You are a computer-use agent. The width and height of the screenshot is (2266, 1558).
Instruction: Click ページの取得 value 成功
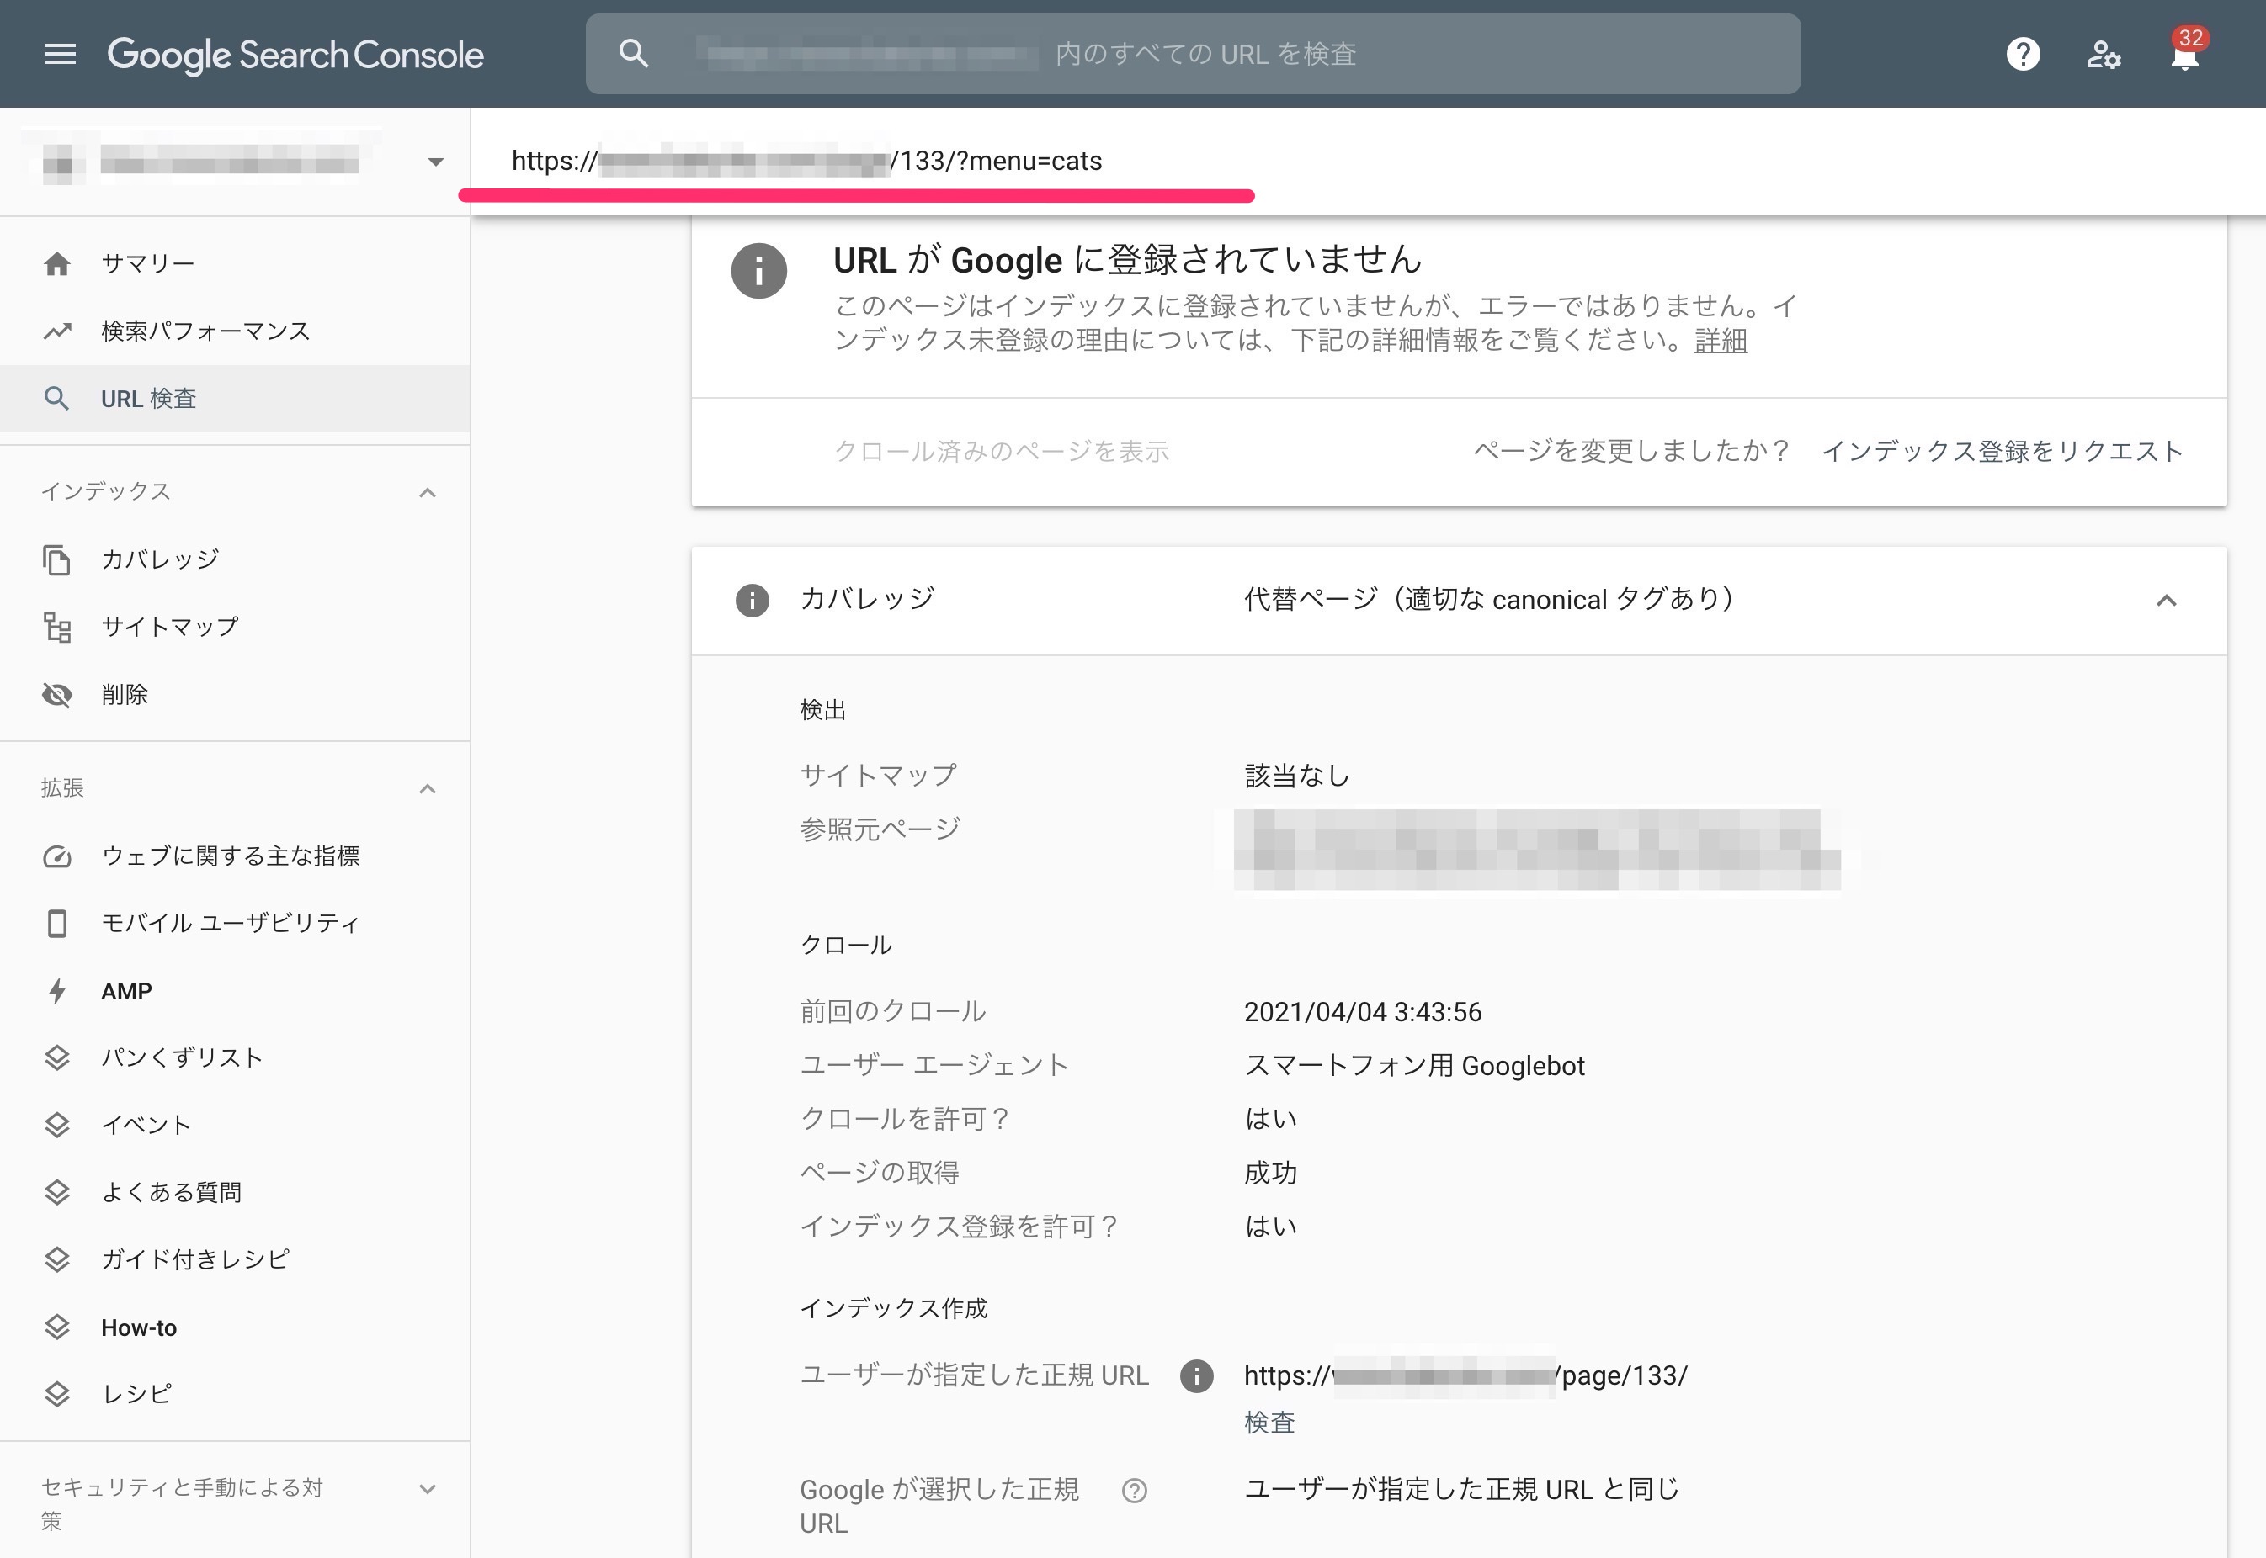[1269, 1174]
